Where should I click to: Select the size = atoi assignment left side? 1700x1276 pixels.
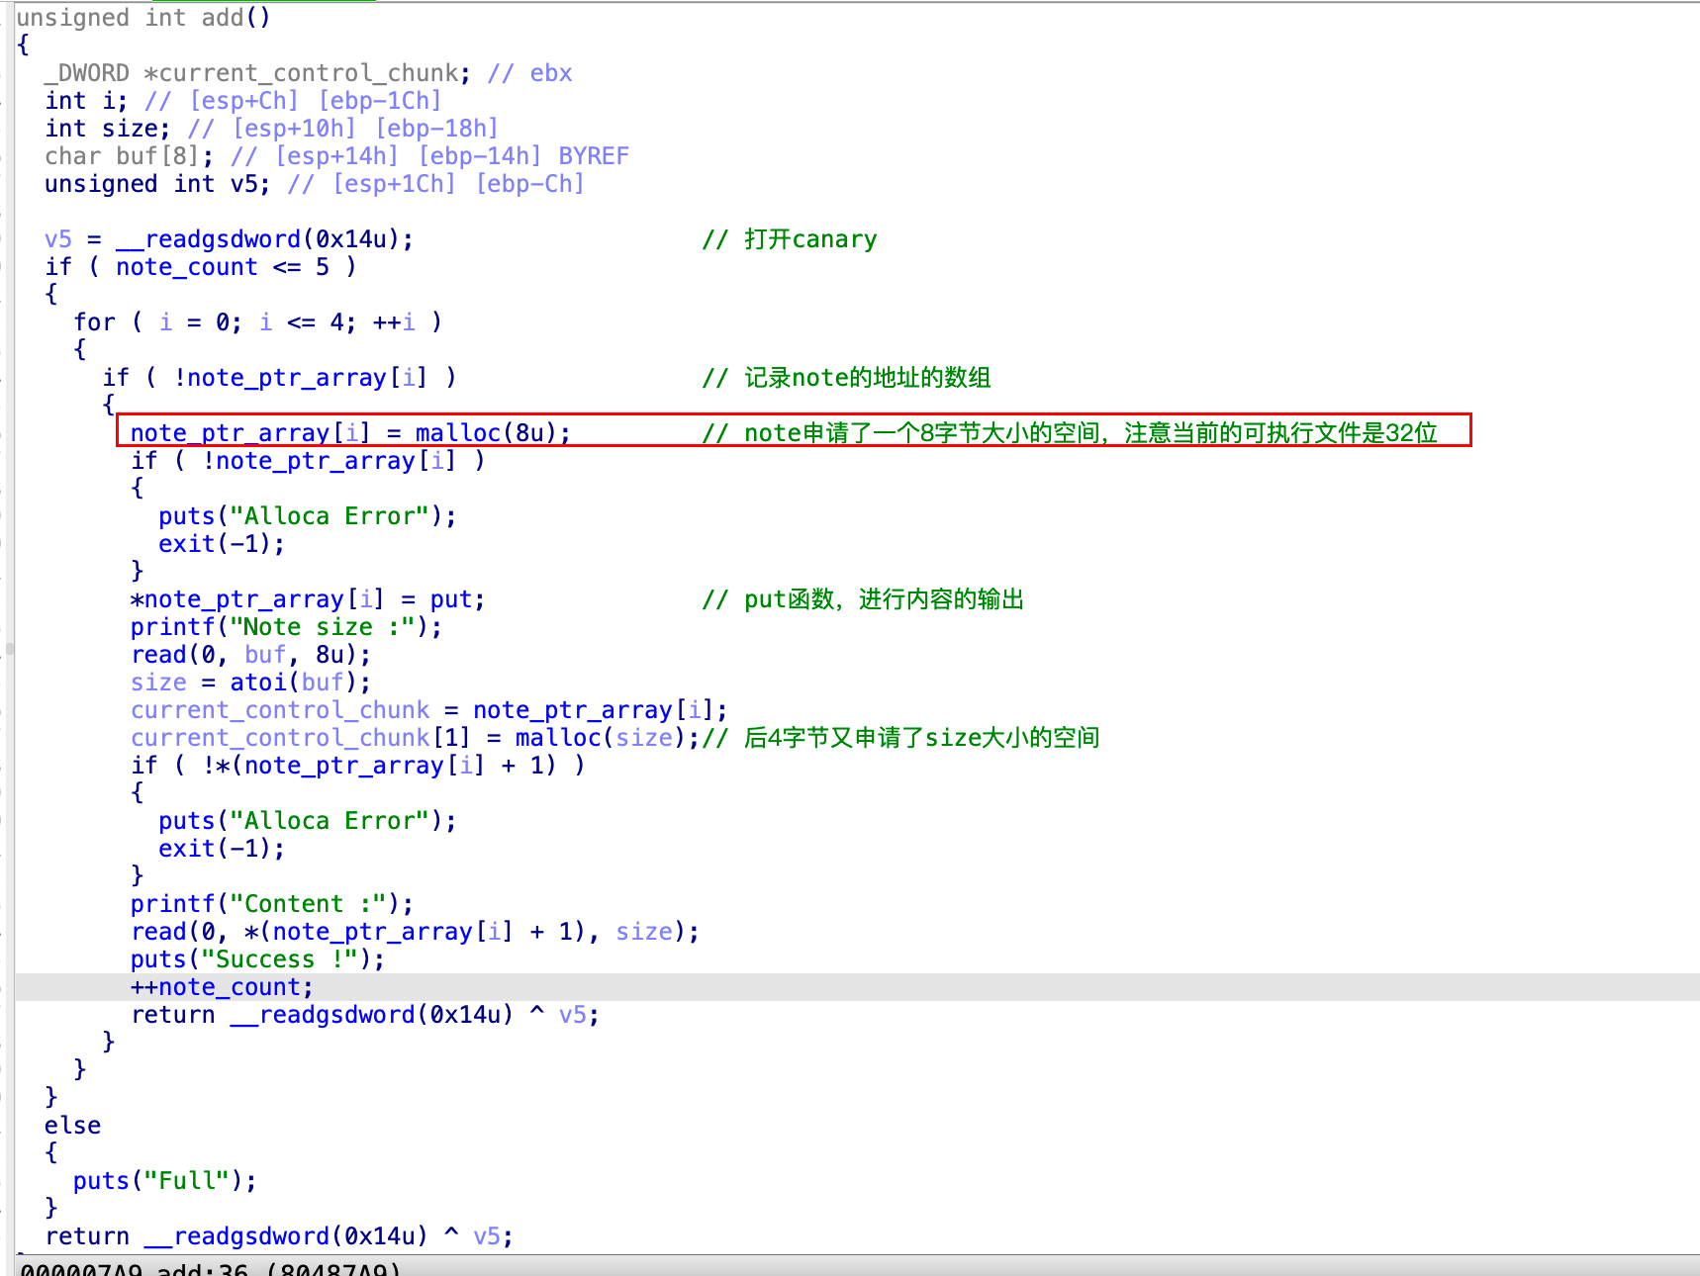pyautogui.click(x=158, y=682)
